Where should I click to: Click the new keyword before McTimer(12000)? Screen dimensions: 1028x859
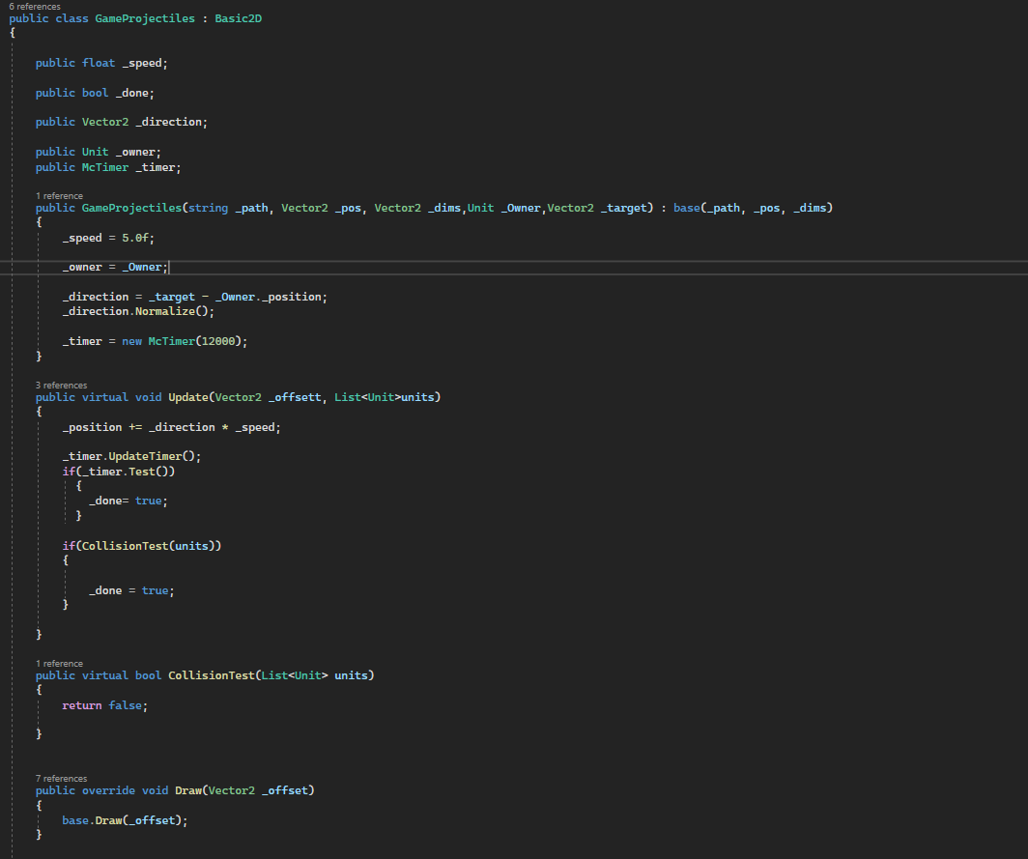(x=131, y=342)
